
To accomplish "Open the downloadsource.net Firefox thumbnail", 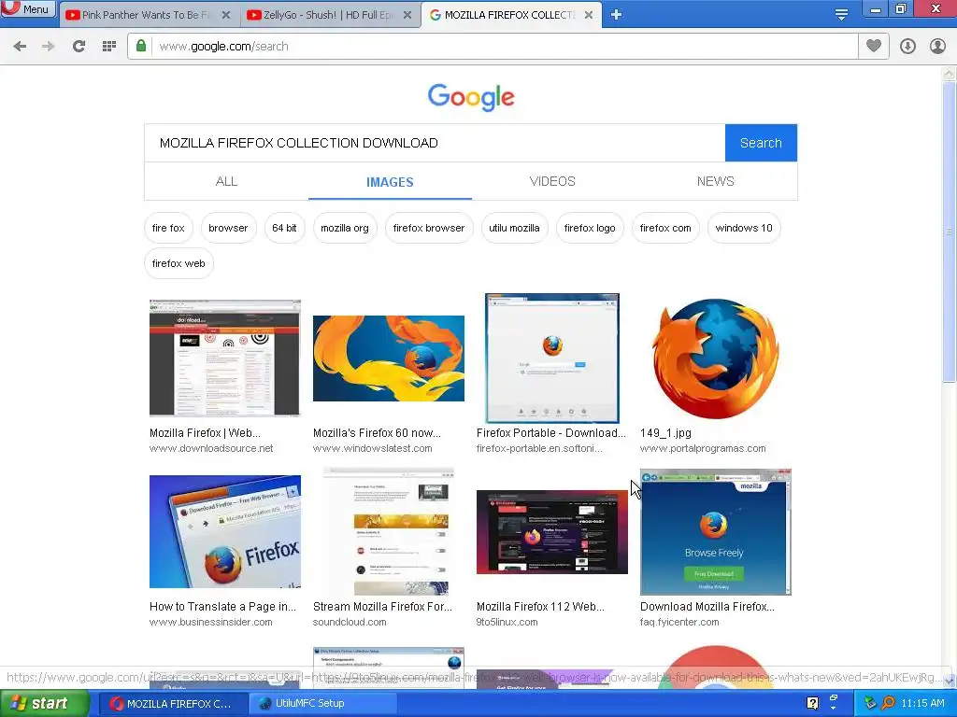I will point(225,358).
